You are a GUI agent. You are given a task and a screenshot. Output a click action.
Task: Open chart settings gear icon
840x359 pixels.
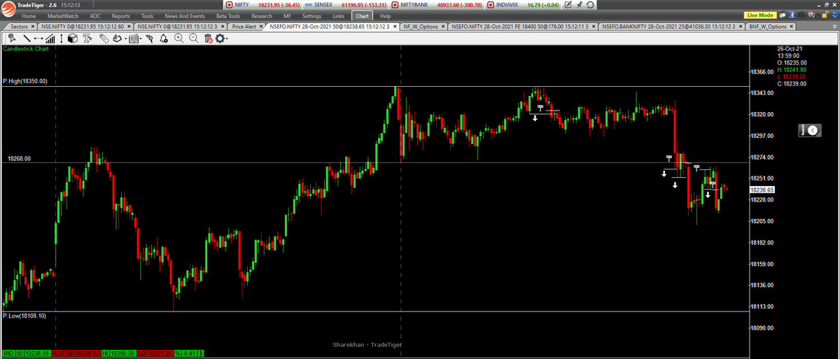pyautogui.click(x=220, y=38)
